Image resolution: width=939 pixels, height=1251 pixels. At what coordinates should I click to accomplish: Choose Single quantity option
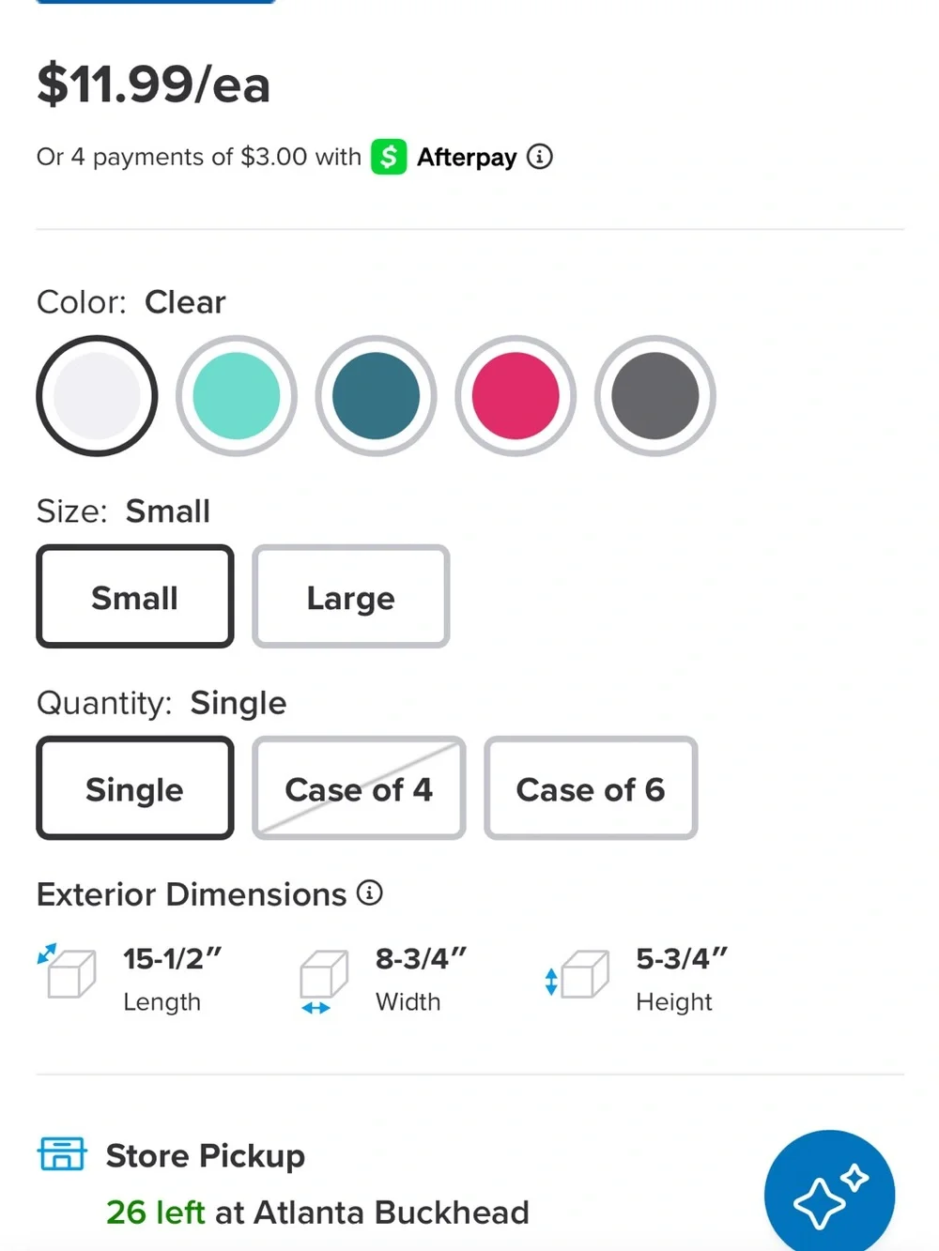pos(135,788)
